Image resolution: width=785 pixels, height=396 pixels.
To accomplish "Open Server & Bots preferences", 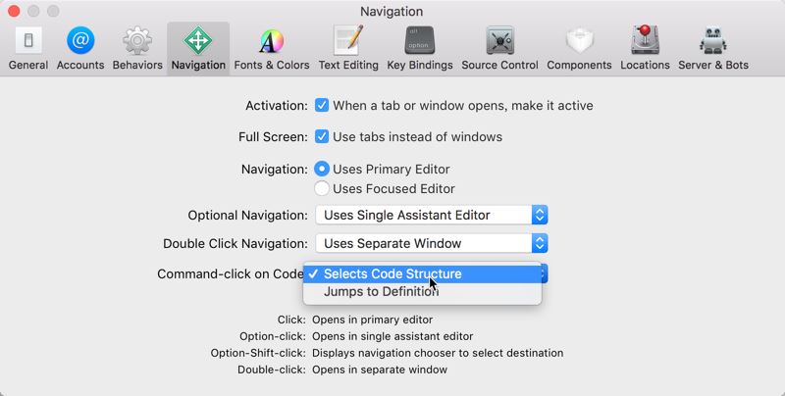I will [713, 48].
